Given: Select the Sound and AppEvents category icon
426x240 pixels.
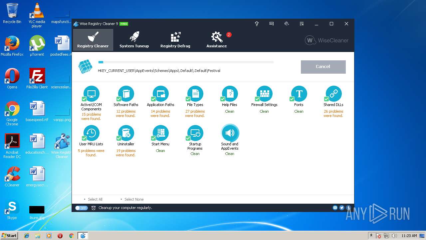Looking at the screenshot, I should point(230,133).
